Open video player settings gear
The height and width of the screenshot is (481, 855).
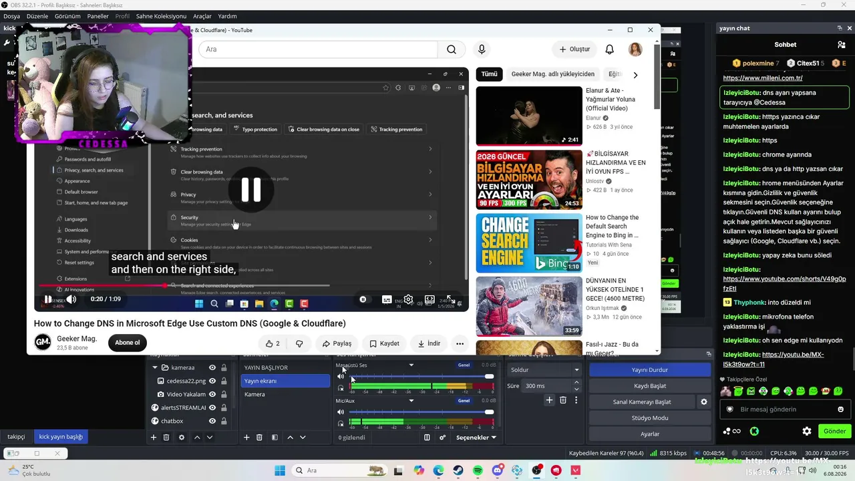tap(408, 299)
